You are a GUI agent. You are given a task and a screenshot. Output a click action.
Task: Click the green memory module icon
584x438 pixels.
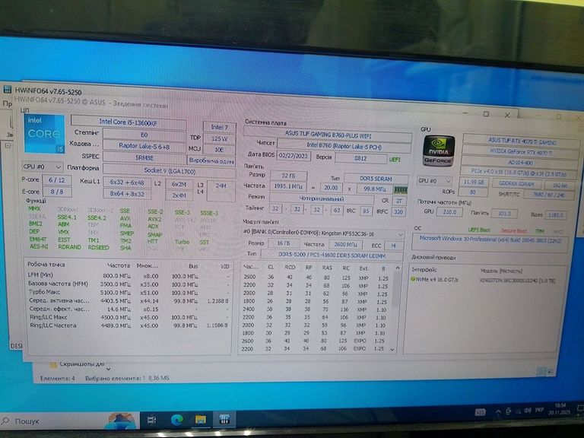(x=401, y=189)
